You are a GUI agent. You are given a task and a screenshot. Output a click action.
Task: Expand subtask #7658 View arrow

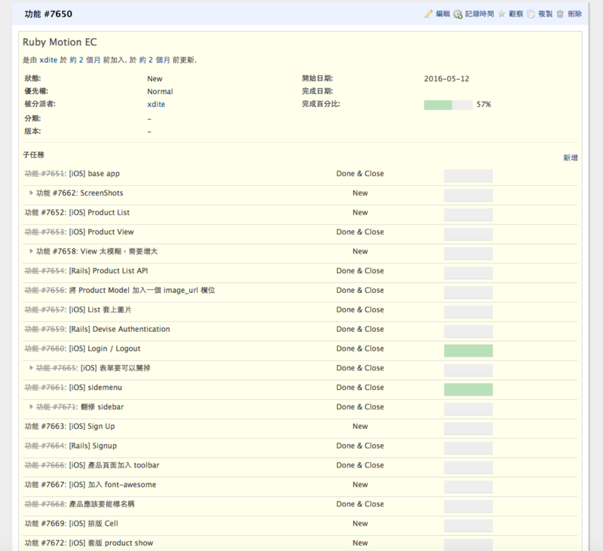tap(31, 251)
